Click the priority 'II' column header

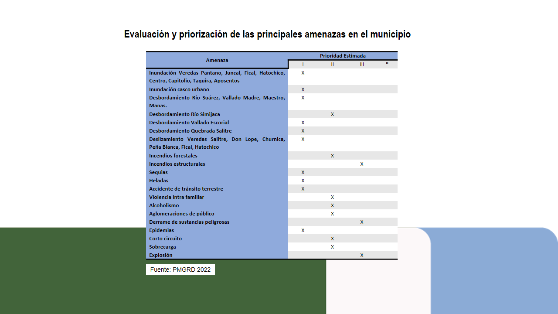tap(332, 64)
